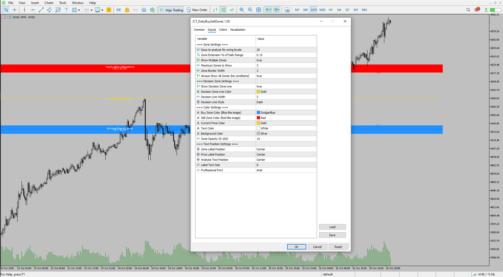Edit Professional Font value Arial
This screenshot has width=503, height=277.
coord(286,170)
